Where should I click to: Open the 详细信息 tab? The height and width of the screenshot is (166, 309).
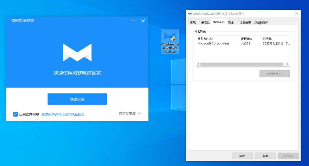tap(245, 22)
